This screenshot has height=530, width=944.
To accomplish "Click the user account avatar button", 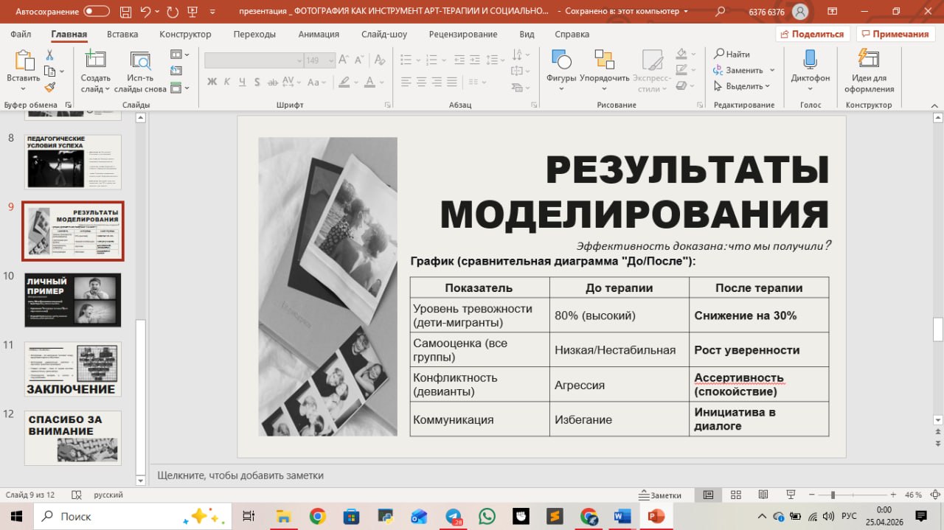I will click(x=800, y=12).
